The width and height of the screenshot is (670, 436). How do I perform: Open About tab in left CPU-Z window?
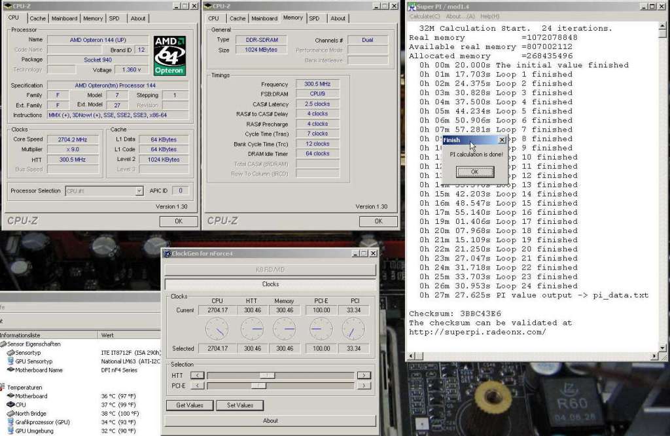tap(137, 18)
